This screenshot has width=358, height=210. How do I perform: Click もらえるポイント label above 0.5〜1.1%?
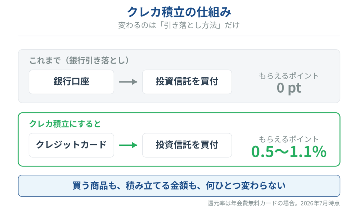click(x=288, y=139)
